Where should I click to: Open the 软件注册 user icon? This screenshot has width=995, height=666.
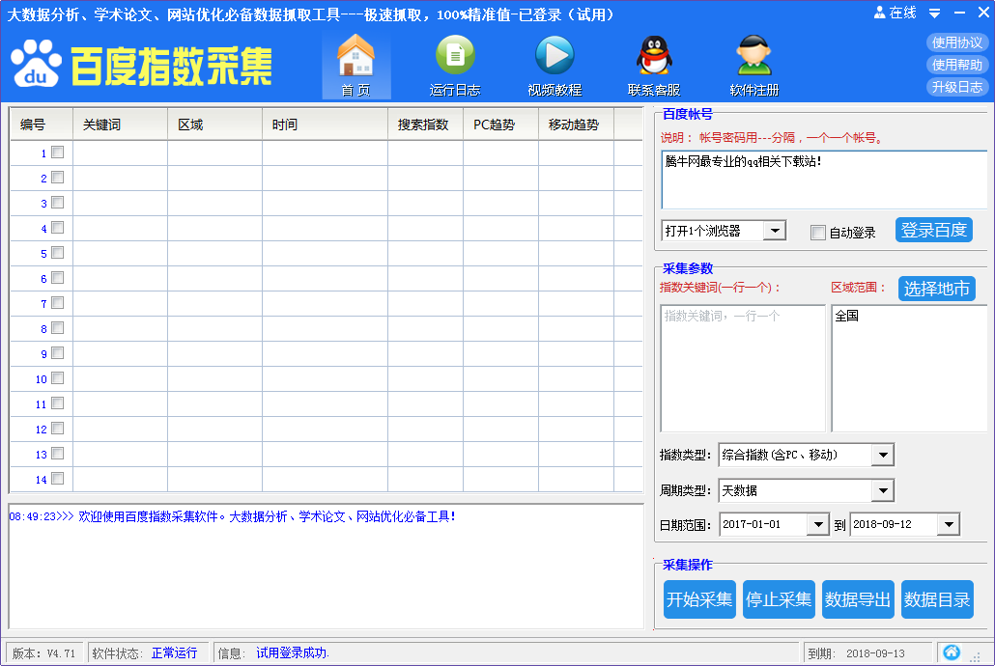[753, 56]
